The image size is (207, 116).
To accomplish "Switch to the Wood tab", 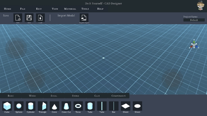I will click(32, 96).
